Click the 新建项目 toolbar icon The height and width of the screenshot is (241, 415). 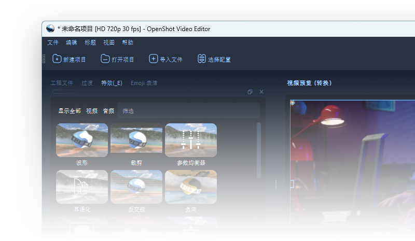57,59
